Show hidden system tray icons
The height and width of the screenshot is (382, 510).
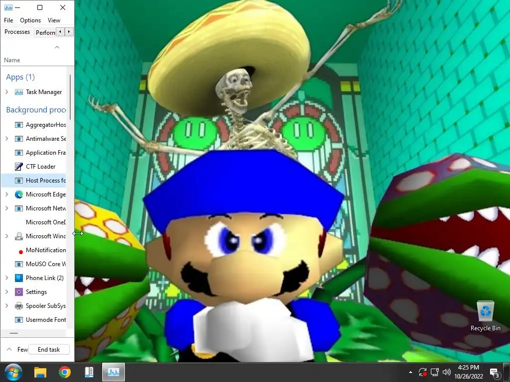pyautogui.click(x=410, y=372)
